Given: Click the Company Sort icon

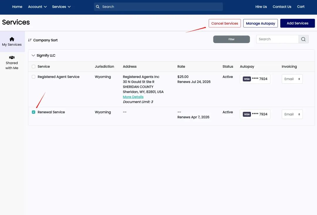Looking at the screenshot, I should (x=30, y=40).
